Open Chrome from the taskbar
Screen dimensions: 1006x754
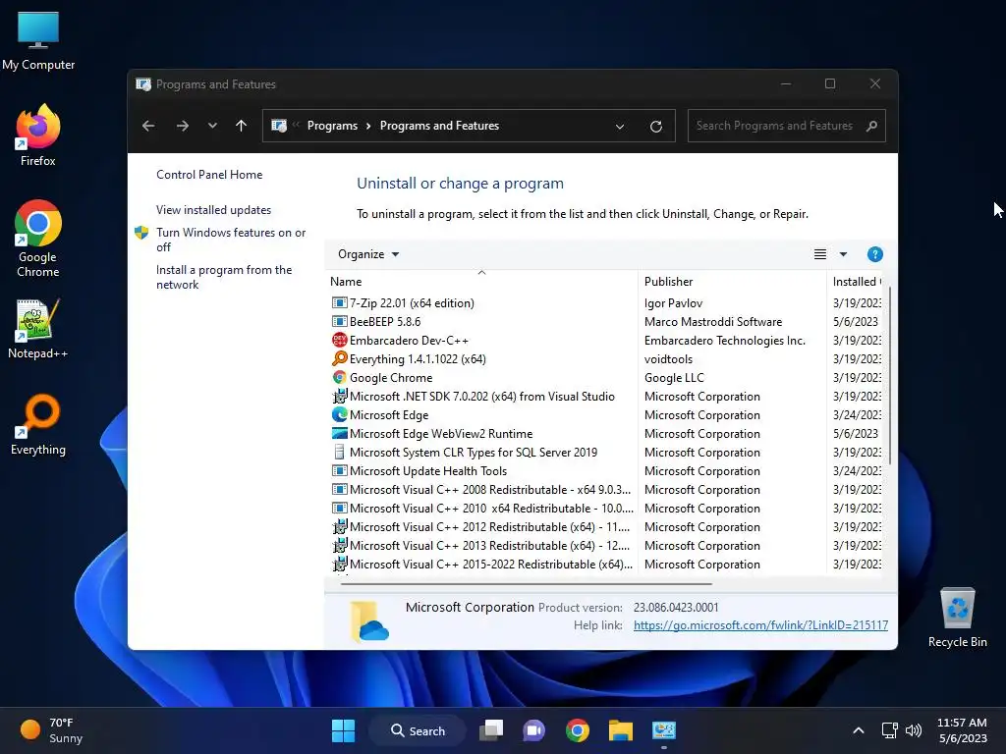coord(578,730)
